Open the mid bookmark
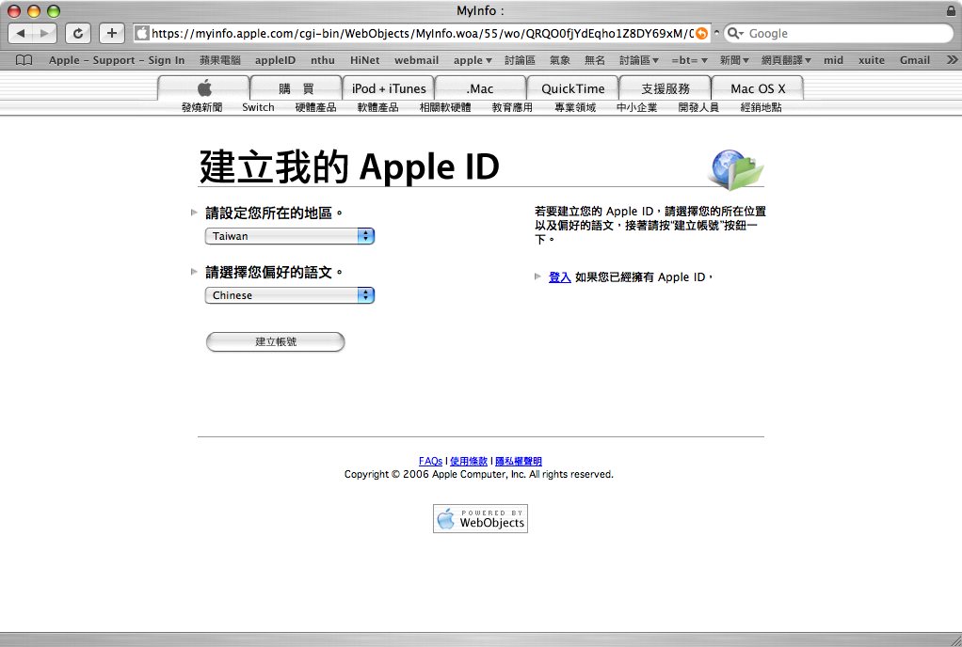 coord(833,60)
